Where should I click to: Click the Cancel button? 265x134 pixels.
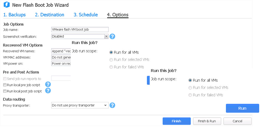(238, 121)
